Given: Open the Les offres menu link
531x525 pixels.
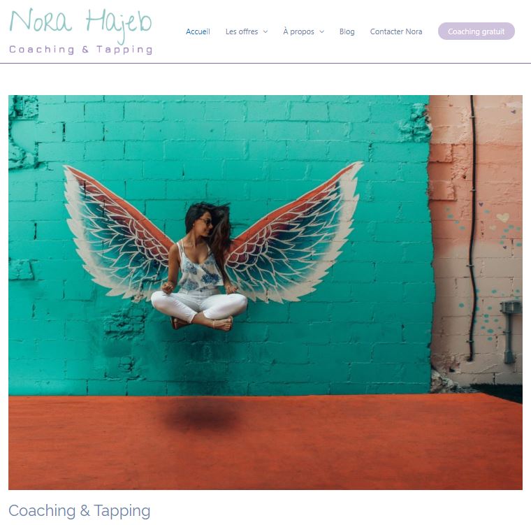Looking at the screenshot, I should click(x=242, y=31).
